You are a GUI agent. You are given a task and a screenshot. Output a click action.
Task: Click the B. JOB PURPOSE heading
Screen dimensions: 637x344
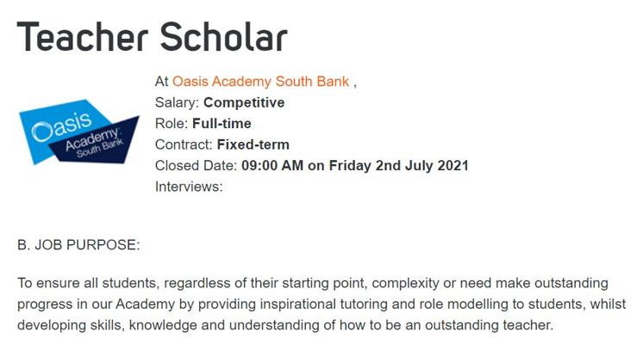click(78, 245)
